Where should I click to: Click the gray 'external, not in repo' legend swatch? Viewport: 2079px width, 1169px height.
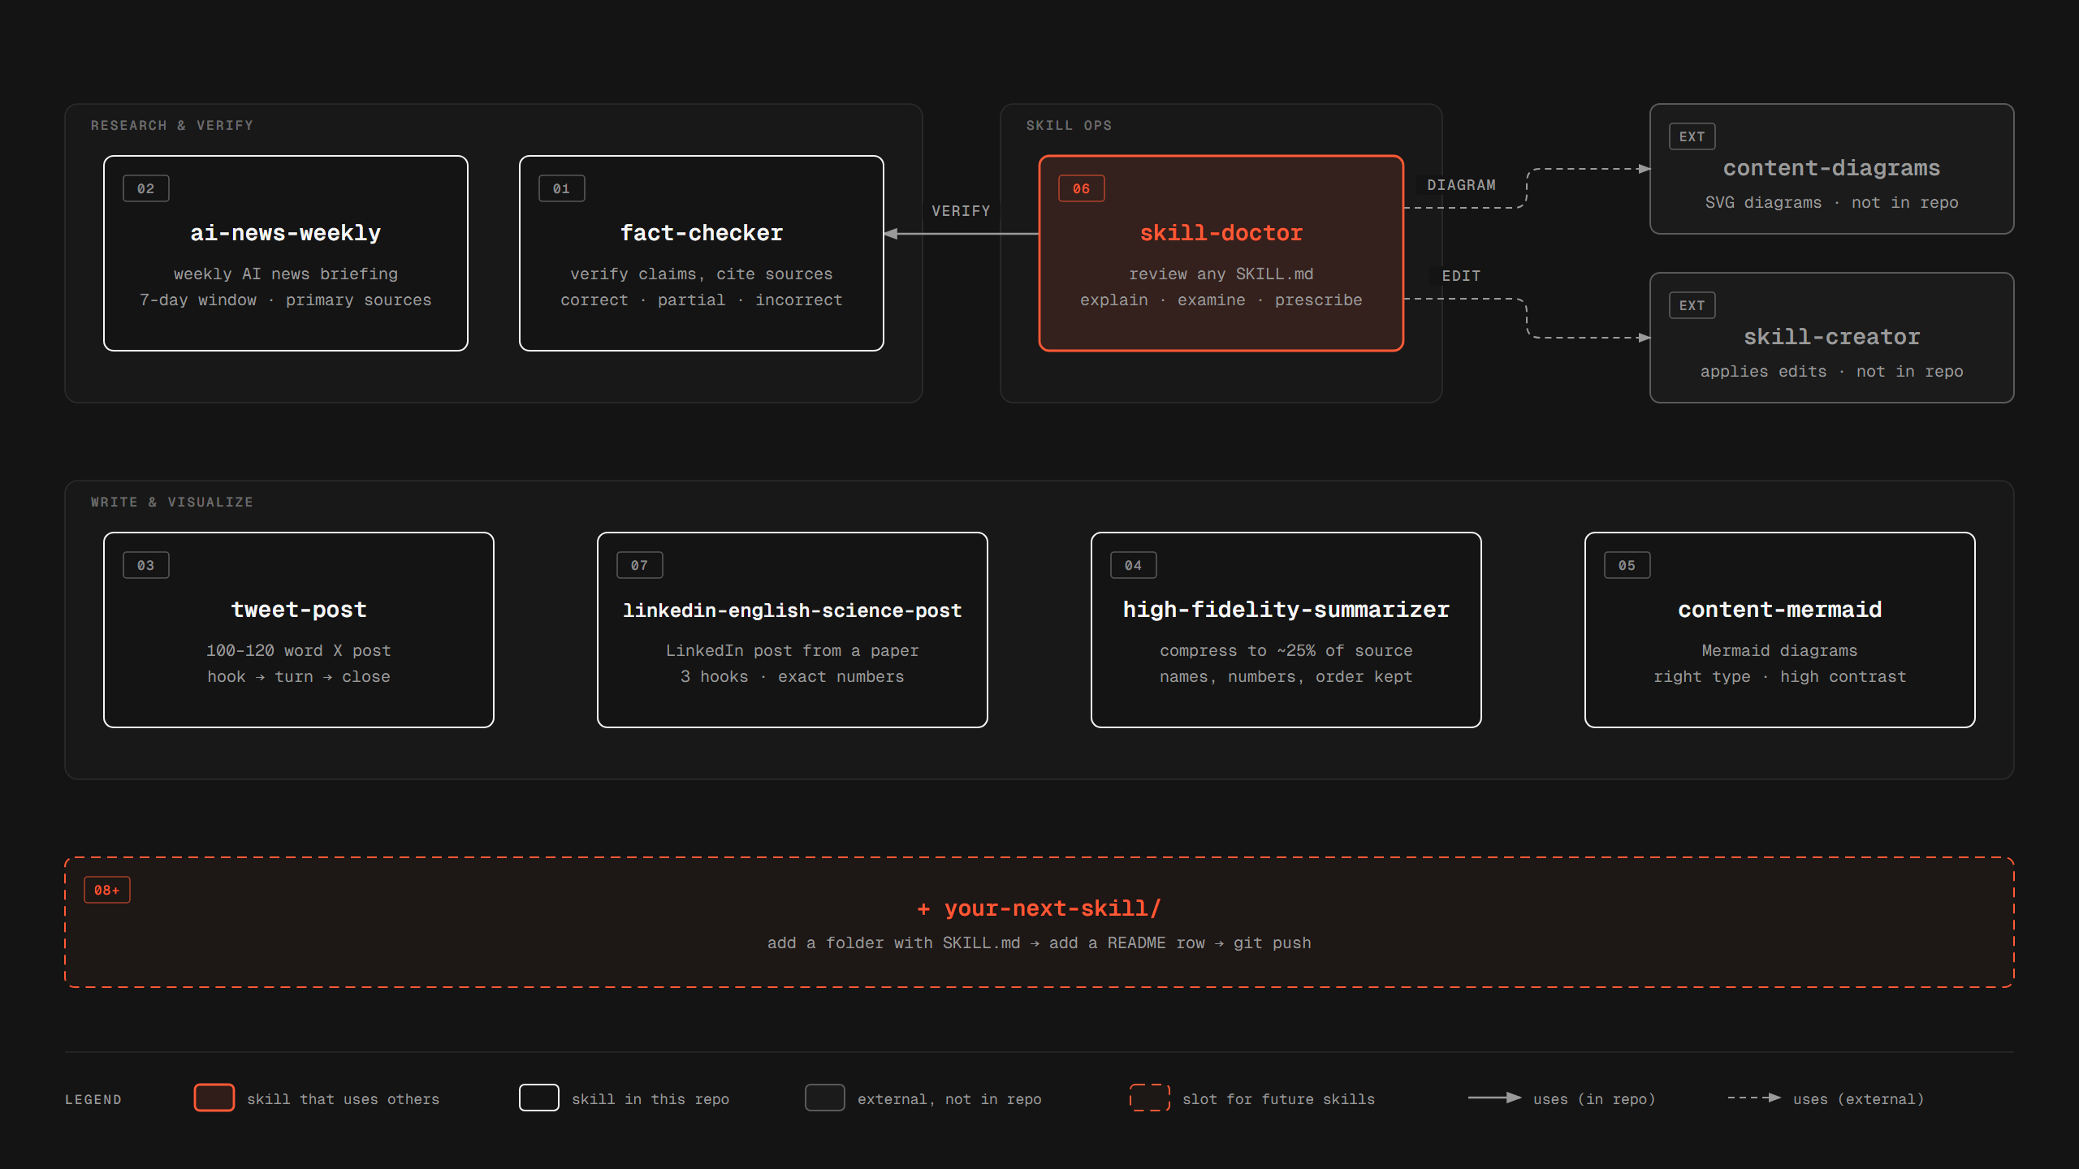tap(825, 1098)
